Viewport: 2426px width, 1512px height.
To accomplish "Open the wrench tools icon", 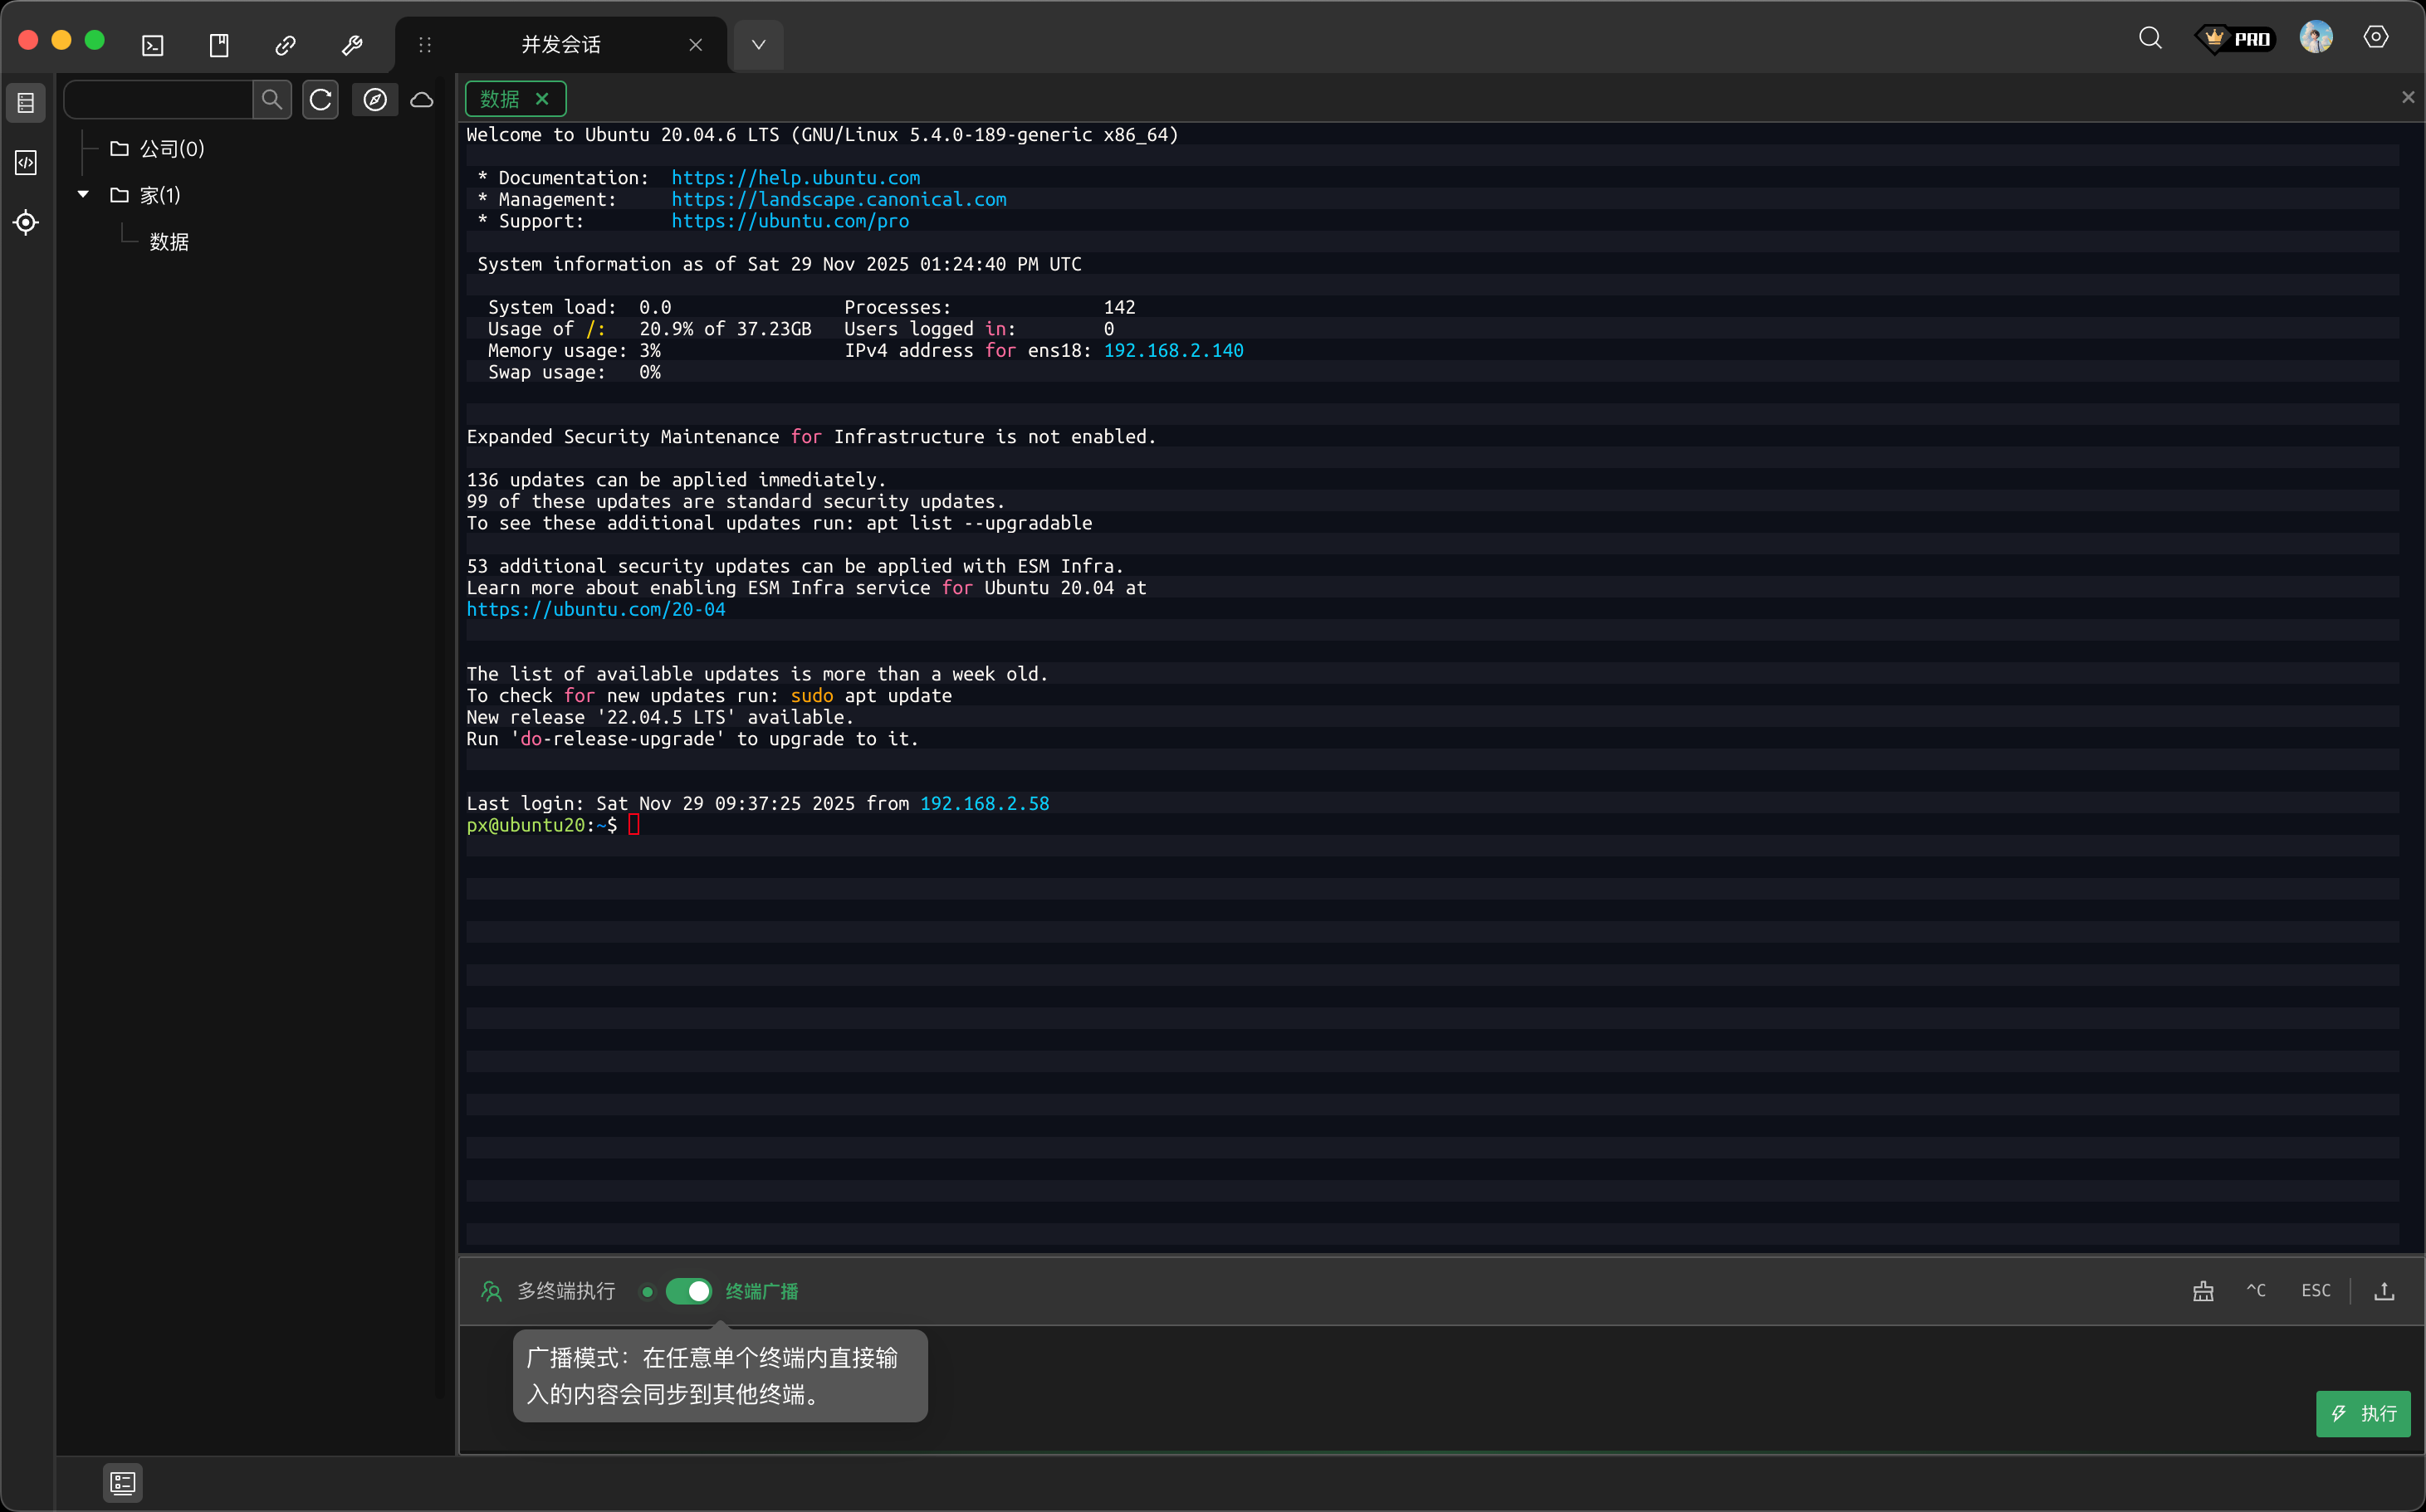I will [352, 45].
